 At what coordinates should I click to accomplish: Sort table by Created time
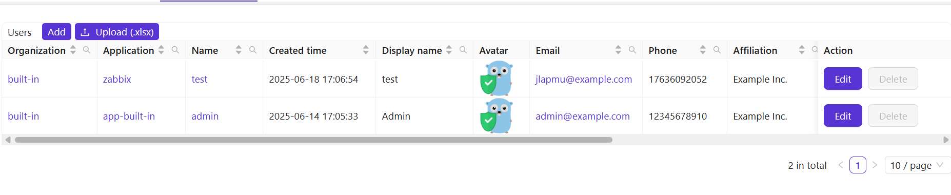pyautogui.click(x=366, y=50)
